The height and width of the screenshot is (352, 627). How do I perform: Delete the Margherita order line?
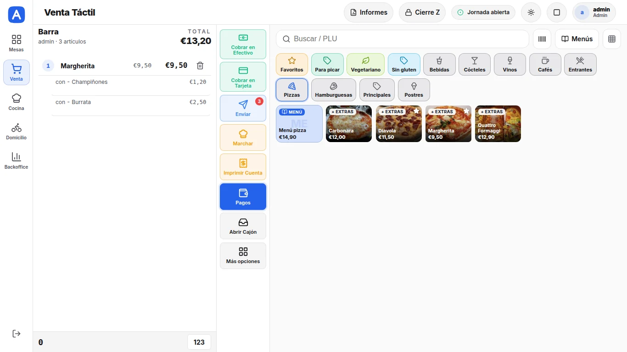200,66
